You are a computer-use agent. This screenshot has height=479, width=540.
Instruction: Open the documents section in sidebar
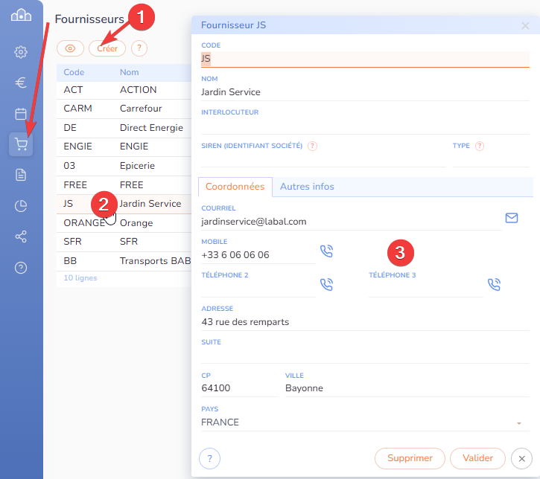point(21,175)
